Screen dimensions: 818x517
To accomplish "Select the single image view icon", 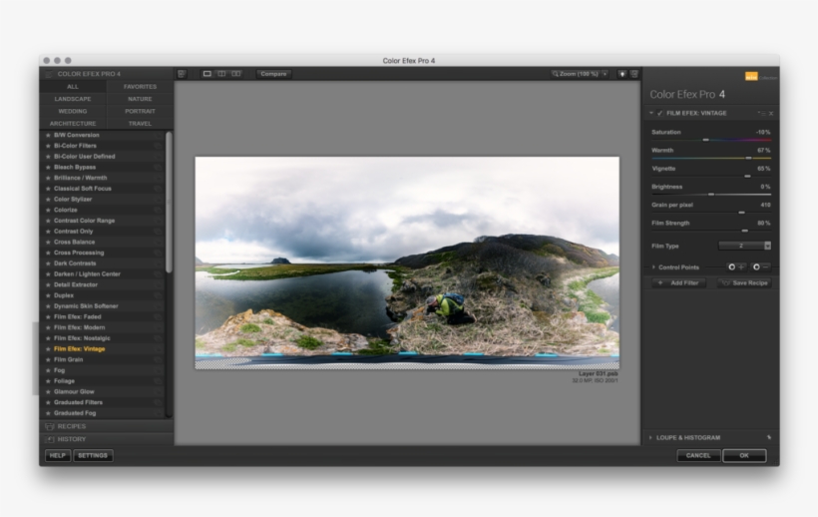I will tap(207, 74).
